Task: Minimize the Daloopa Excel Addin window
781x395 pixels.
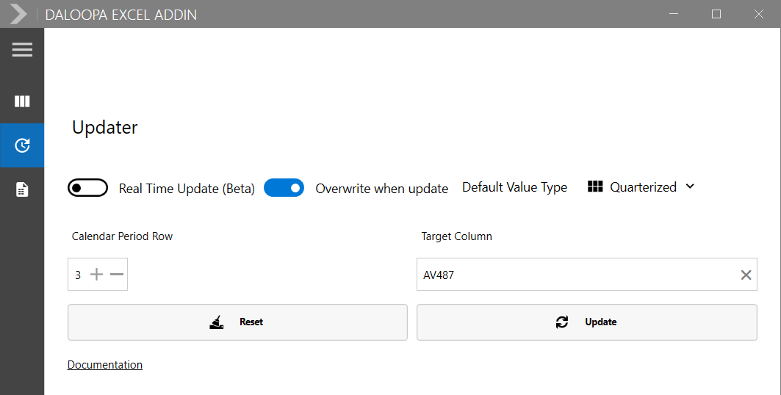Action: click(674, 14)
